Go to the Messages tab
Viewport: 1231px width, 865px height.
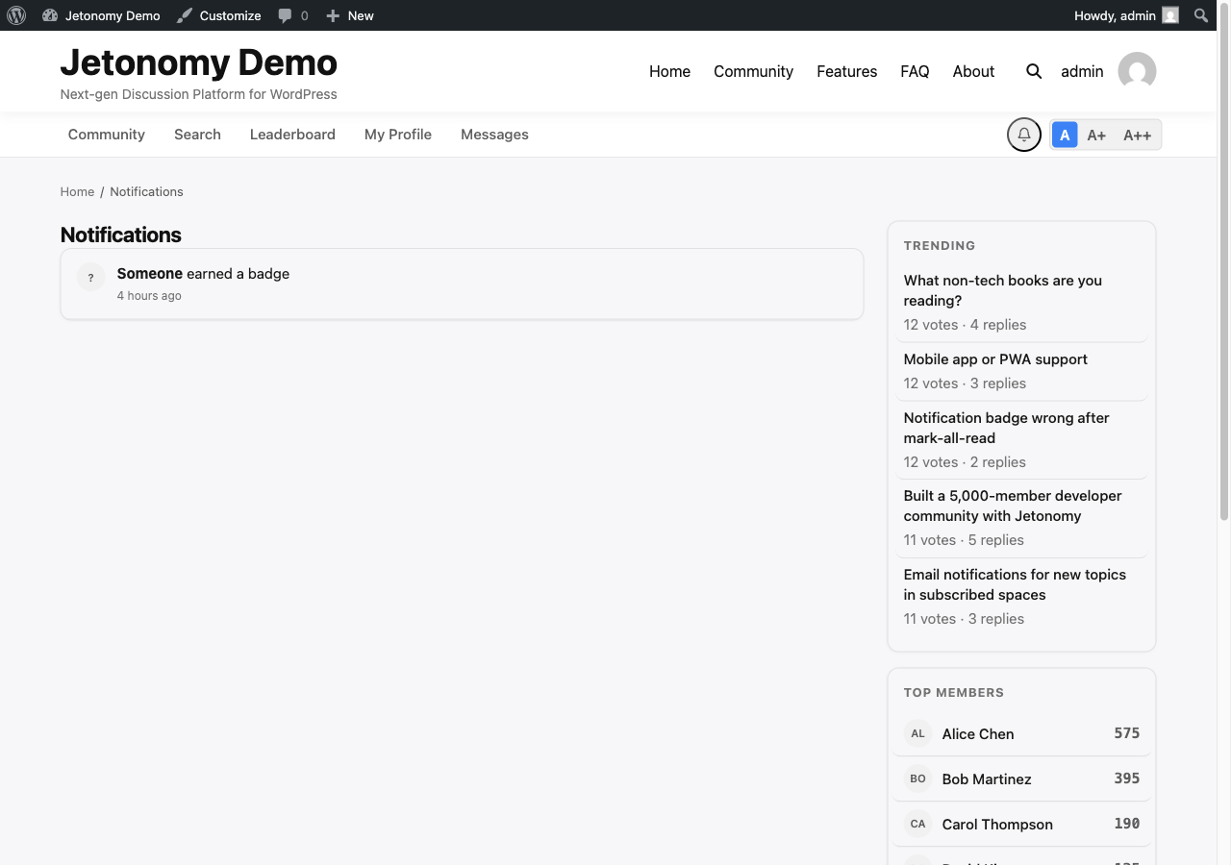494,135
